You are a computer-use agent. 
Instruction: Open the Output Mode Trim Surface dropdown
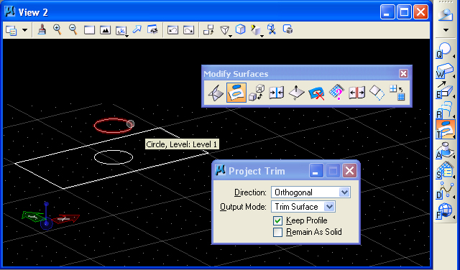[x=303, y=207]
